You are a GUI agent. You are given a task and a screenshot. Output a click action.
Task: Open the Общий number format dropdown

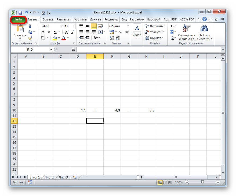[x=128, y=26]
